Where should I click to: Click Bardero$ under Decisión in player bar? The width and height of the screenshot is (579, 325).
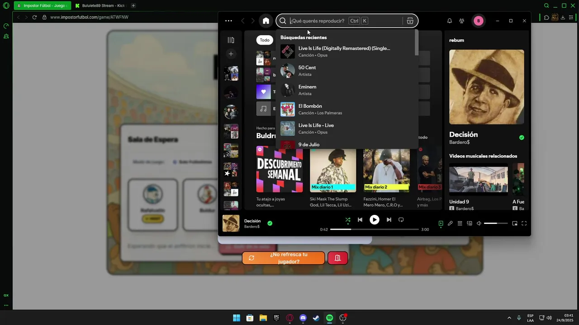click(252, 227)
